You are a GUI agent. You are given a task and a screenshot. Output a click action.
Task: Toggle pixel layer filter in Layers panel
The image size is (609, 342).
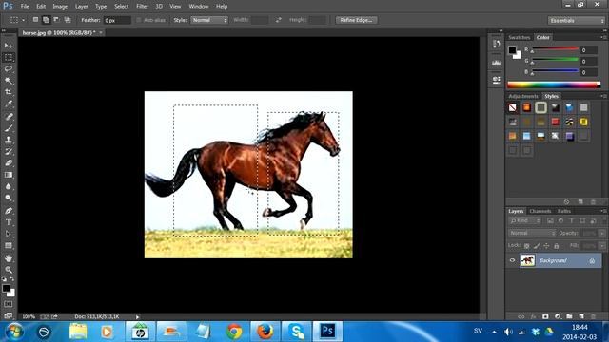[550, 221]
